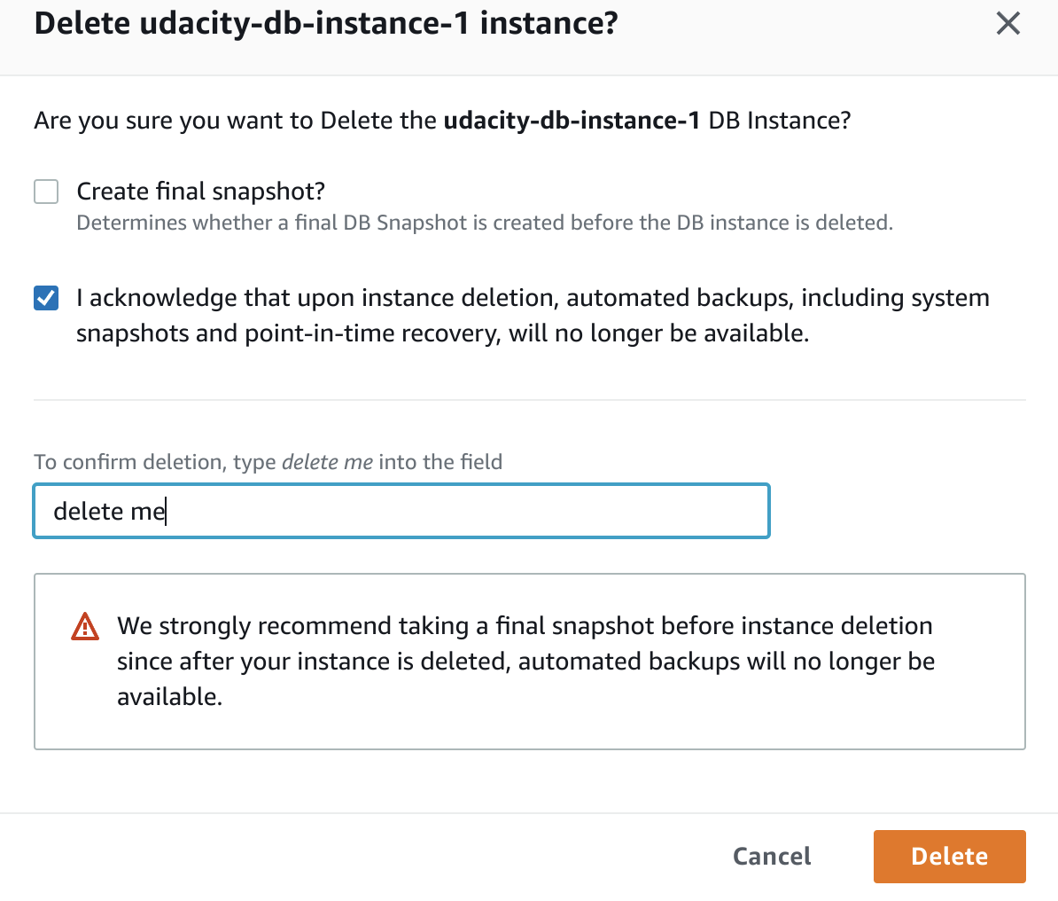This screenshot has height=901, width=1058.
Task: Click the typed "delete me" text in field
Action: (x=109, y=511)
